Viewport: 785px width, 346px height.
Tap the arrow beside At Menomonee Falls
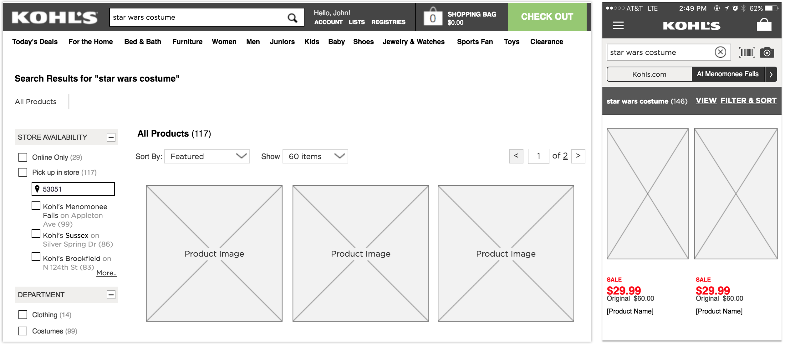(771, 74)
